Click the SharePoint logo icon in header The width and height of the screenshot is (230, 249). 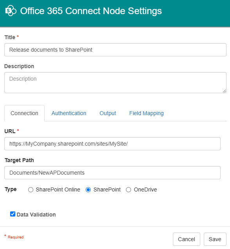coord(11,11)
